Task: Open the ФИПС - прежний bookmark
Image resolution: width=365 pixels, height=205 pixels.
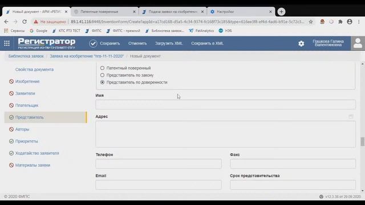Action: coord(123,31)
